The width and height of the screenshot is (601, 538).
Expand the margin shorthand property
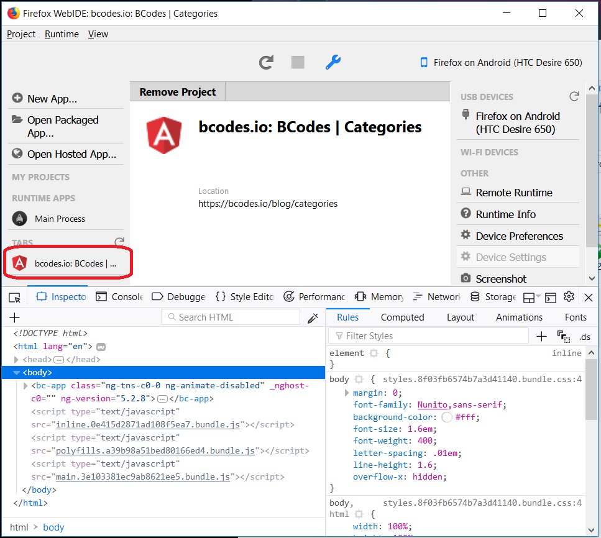(347, 393)
